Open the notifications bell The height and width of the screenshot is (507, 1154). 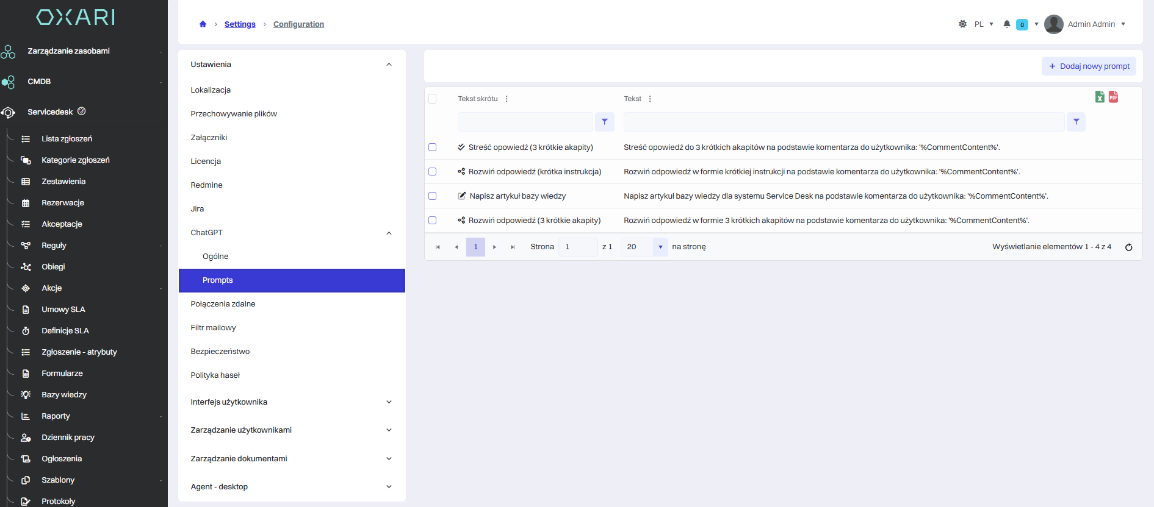point(1006,24)
